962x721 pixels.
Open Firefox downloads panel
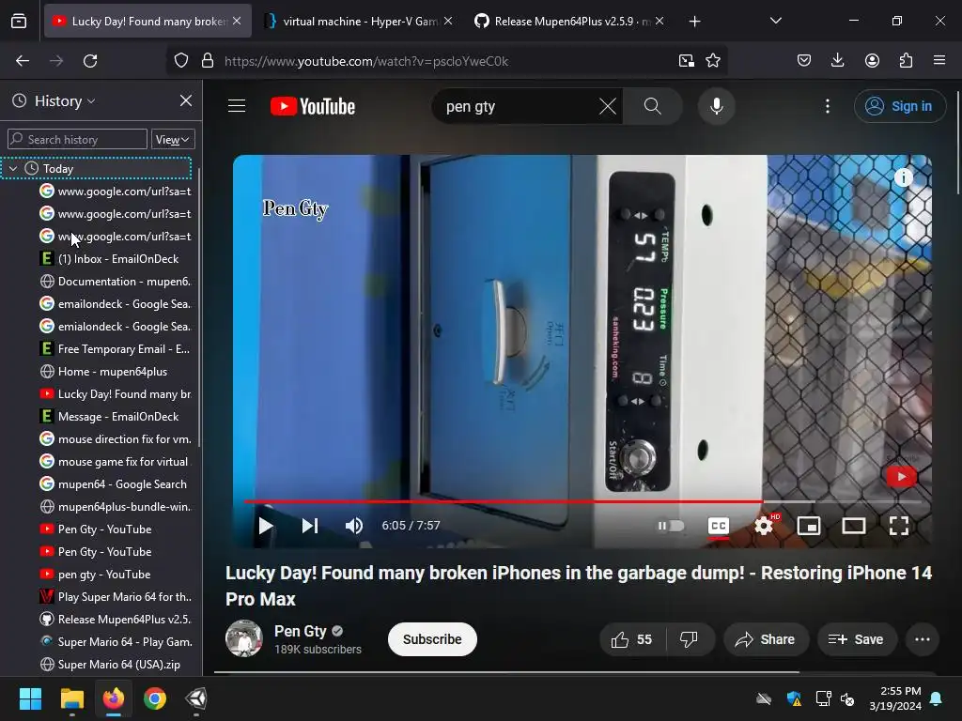pos(837,61)
